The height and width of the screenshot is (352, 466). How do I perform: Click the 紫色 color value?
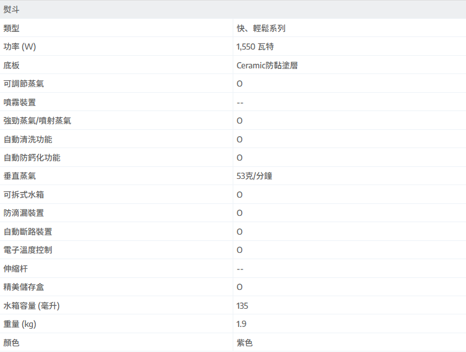(245, 343)
